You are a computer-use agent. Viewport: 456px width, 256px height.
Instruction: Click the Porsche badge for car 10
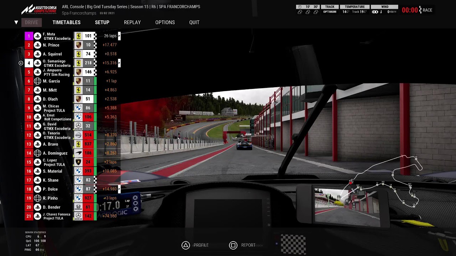[78, 45]
